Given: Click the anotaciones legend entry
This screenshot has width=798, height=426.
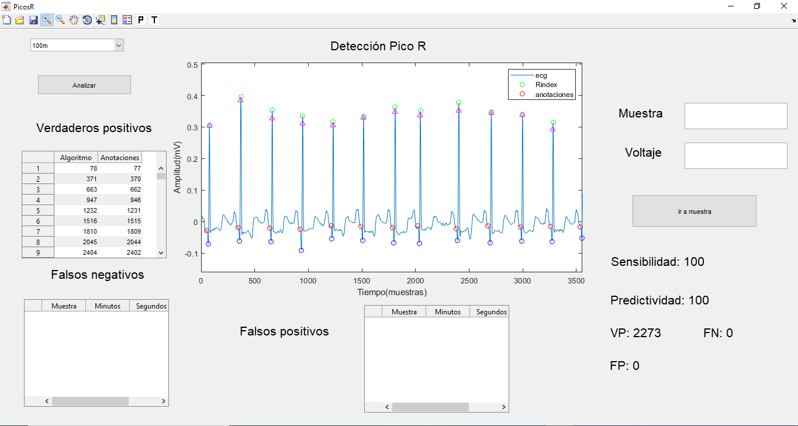Looking at the screenshot, I should tap(554, 94).
